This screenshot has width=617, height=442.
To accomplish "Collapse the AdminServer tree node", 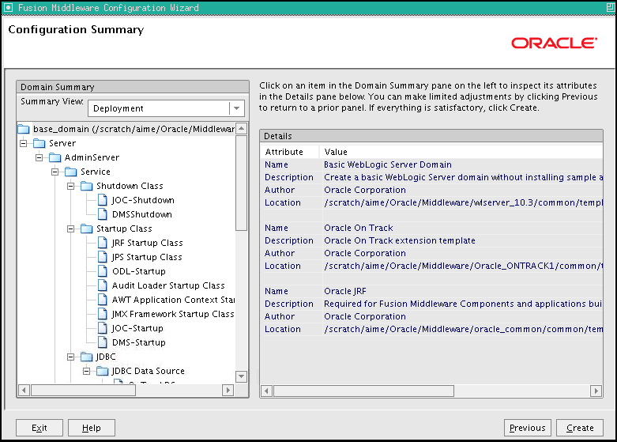I will tap(40, 157).
